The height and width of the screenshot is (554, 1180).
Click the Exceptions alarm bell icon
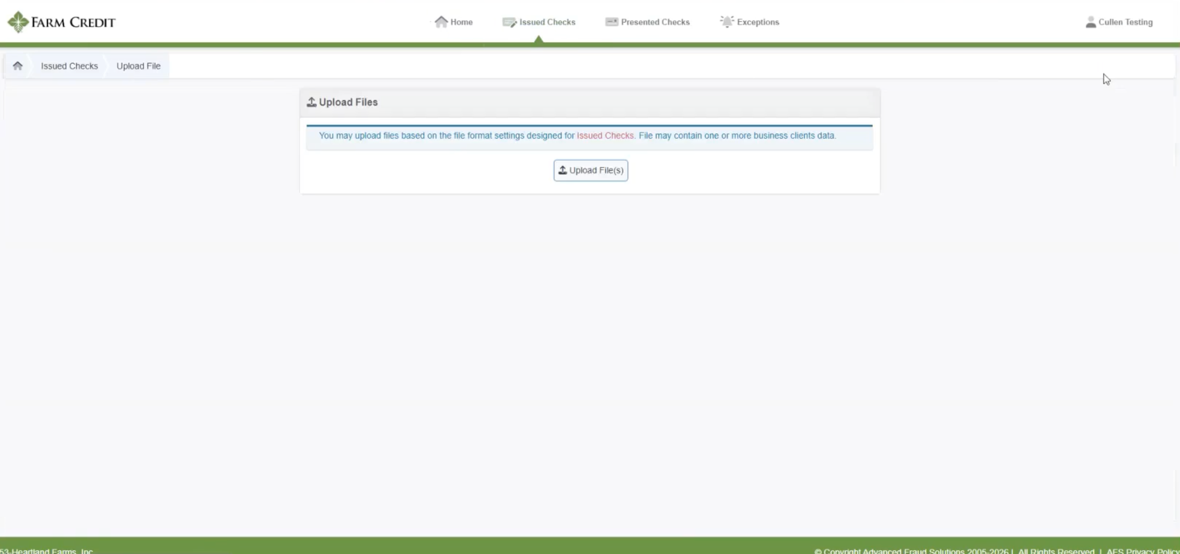(x=726, y=22)
